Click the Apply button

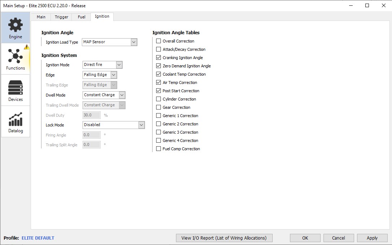(372, 238)
